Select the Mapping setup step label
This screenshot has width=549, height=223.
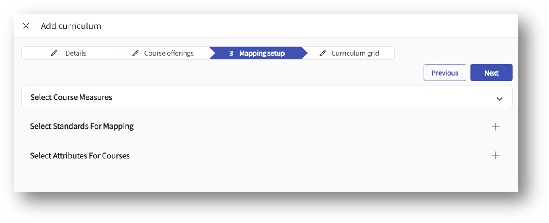pos(262,54)
